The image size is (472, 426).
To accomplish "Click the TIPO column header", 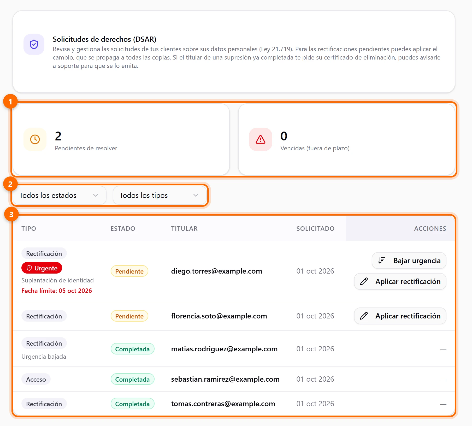I will [29, 228].
